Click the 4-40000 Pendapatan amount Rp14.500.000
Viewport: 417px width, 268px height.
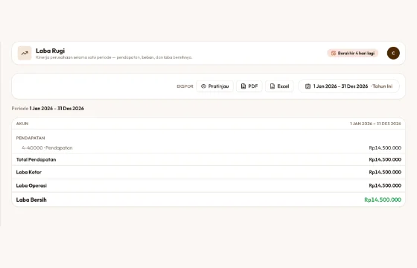tap(385, 148)
